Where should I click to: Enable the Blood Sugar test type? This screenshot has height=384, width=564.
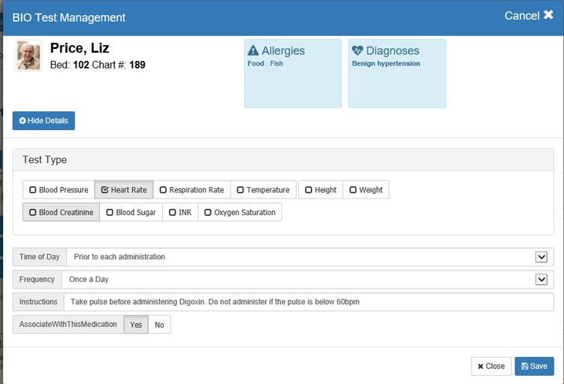coord(131,213)
